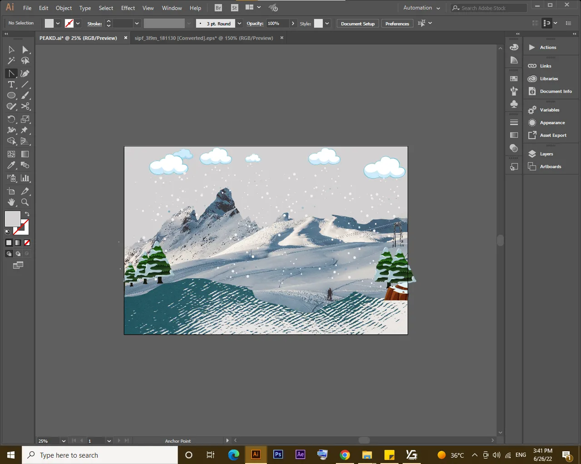Screen dimensions: 581x464
Task: Select the Artboard tool
Action: click(11, 191)
